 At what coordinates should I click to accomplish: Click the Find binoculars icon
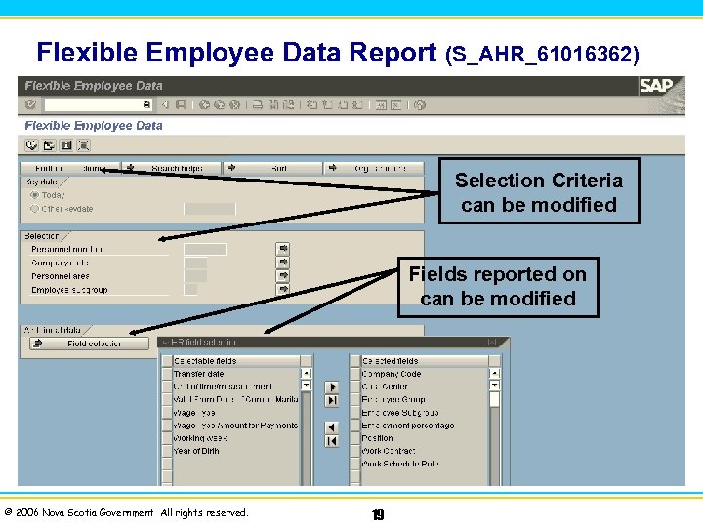point(273,104)
